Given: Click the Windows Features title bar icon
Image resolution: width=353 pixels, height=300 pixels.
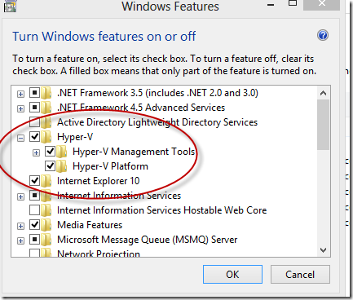Looking at the screenshot, I should [x=10, y=6].
